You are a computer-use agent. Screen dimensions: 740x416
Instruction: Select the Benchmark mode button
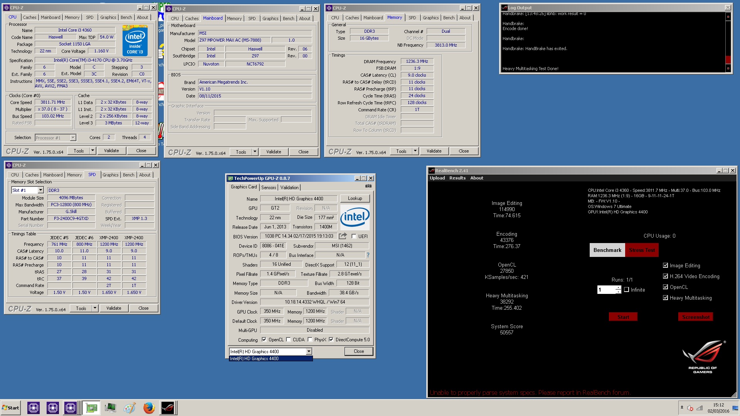click(x=607, y=250)
